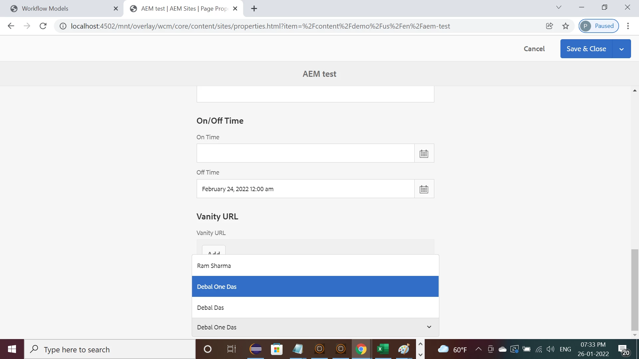Screen dimensions: 639x359
Task: Collapse the Debal One Das select box
Action: [x=429, y=327]
